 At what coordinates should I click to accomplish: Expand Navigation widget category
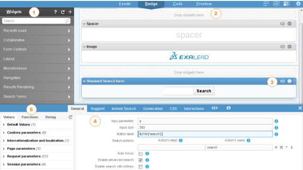pyautogui.click(x=37, y=78)
